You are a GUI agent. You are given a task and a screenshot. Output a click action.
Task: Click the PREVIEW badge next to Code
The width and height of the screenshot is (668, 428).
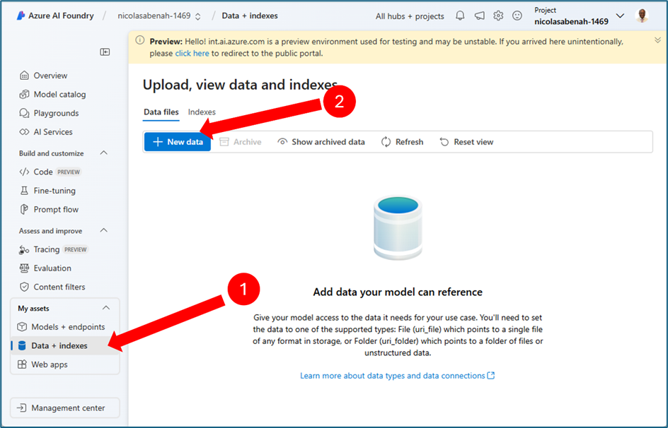69,172
